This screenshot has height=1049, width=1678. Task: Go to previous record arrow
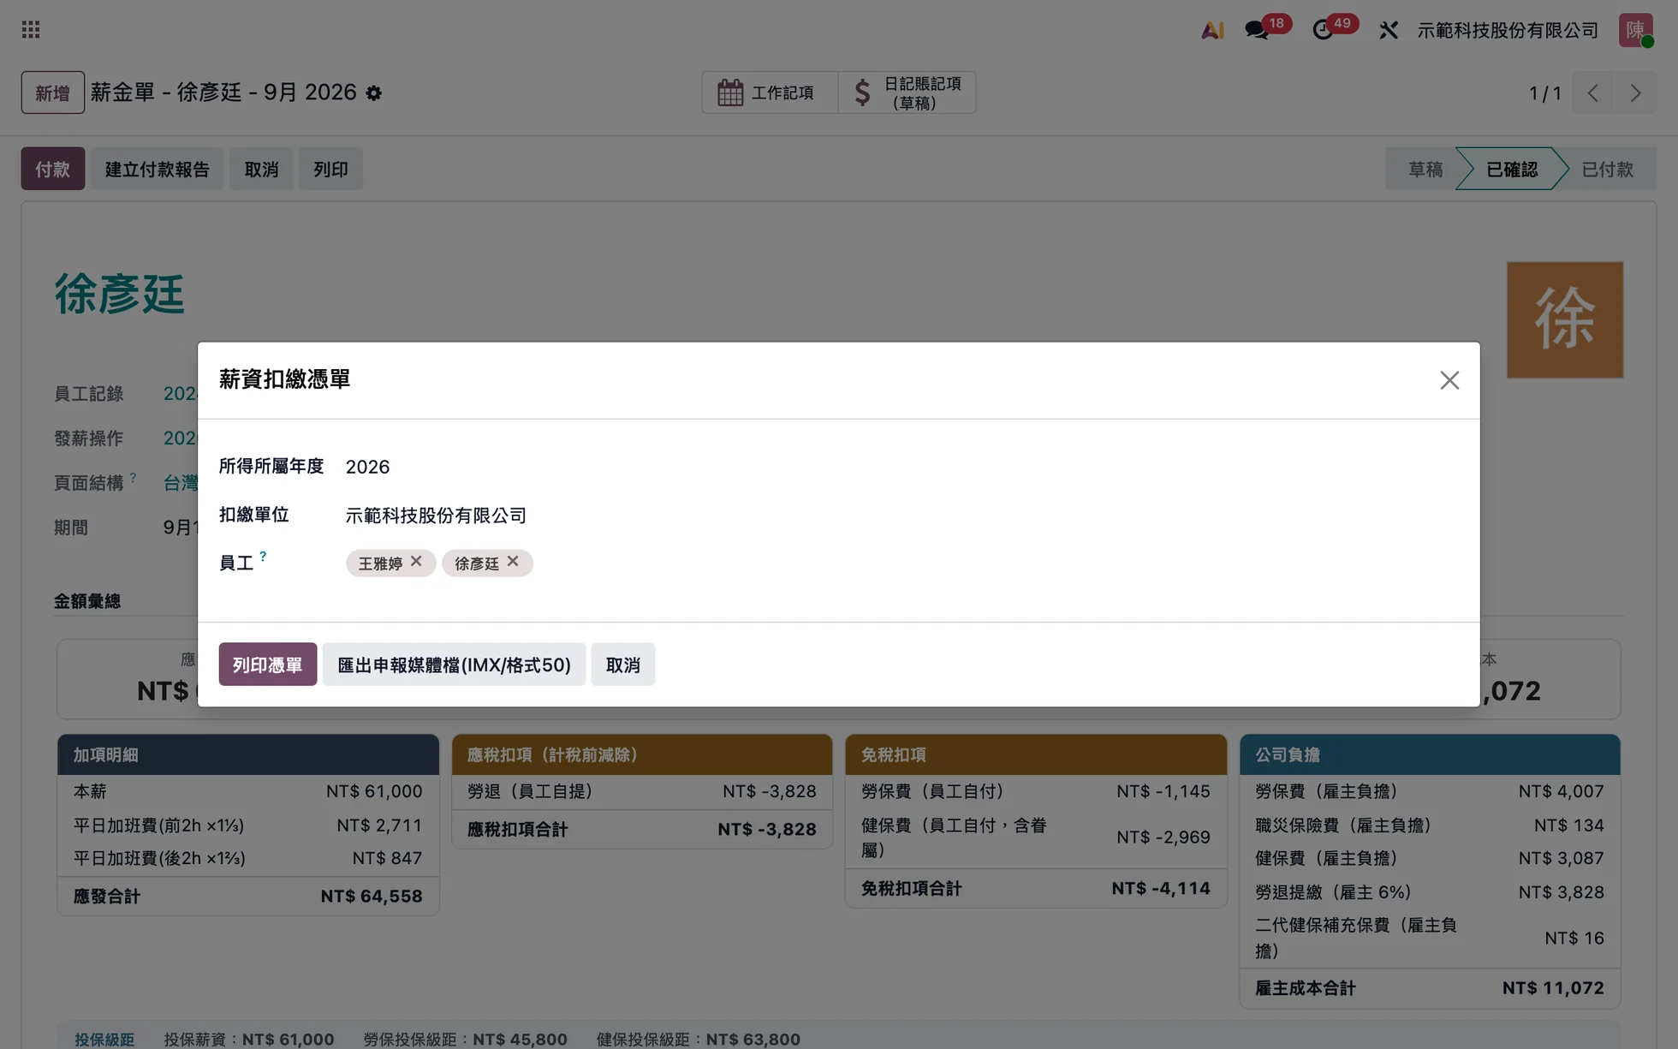1593,92
